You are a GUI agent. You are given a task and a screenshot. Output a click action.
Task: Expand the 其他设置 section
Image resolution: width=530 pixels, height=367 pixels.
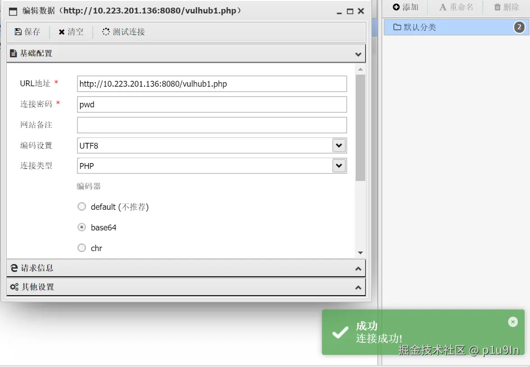(186, 287)
